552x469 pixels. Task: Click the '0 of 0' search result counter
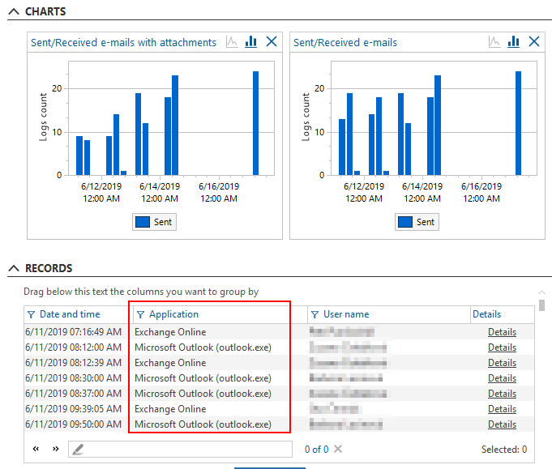[x=316, y=450]
